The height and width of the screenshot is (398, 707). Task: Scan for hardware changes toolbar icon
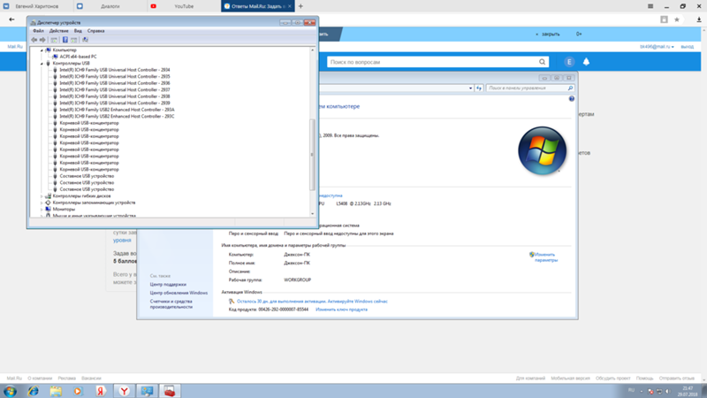click(x=85, y=40)
